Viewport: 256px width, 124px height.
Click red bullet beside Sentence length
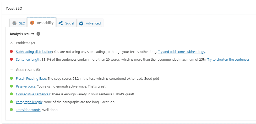pos(12,59)
